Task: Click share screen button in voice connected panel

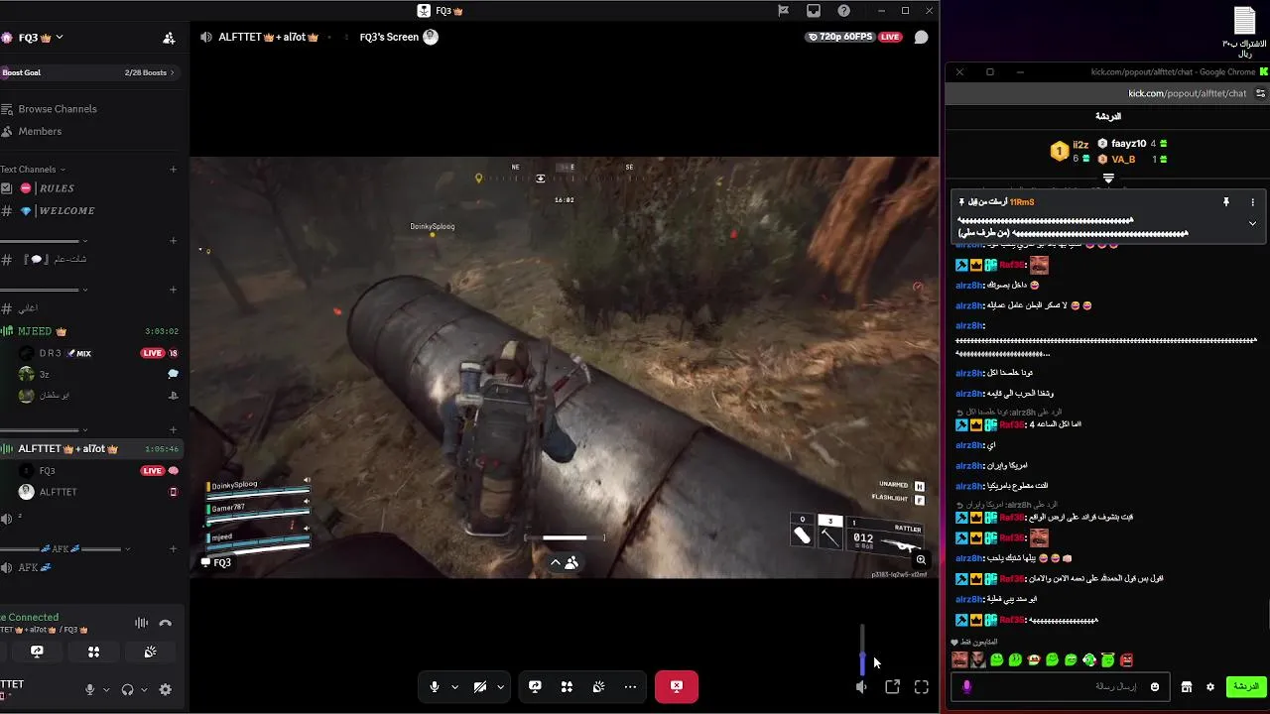Action: point(37,652)
